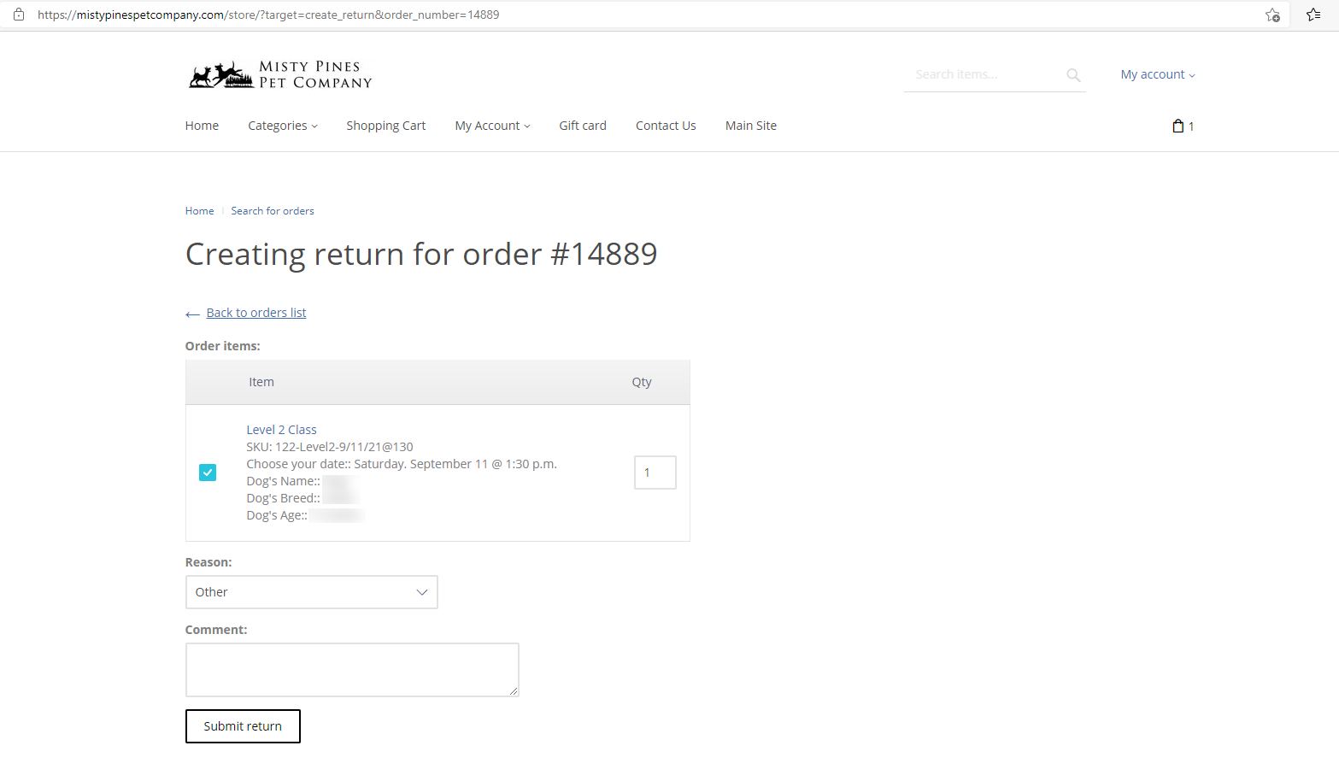This screenshot has width=1339, height=775.
Task: Expand the top-right My account dropdown
Action: click(x=1157, y=74)
